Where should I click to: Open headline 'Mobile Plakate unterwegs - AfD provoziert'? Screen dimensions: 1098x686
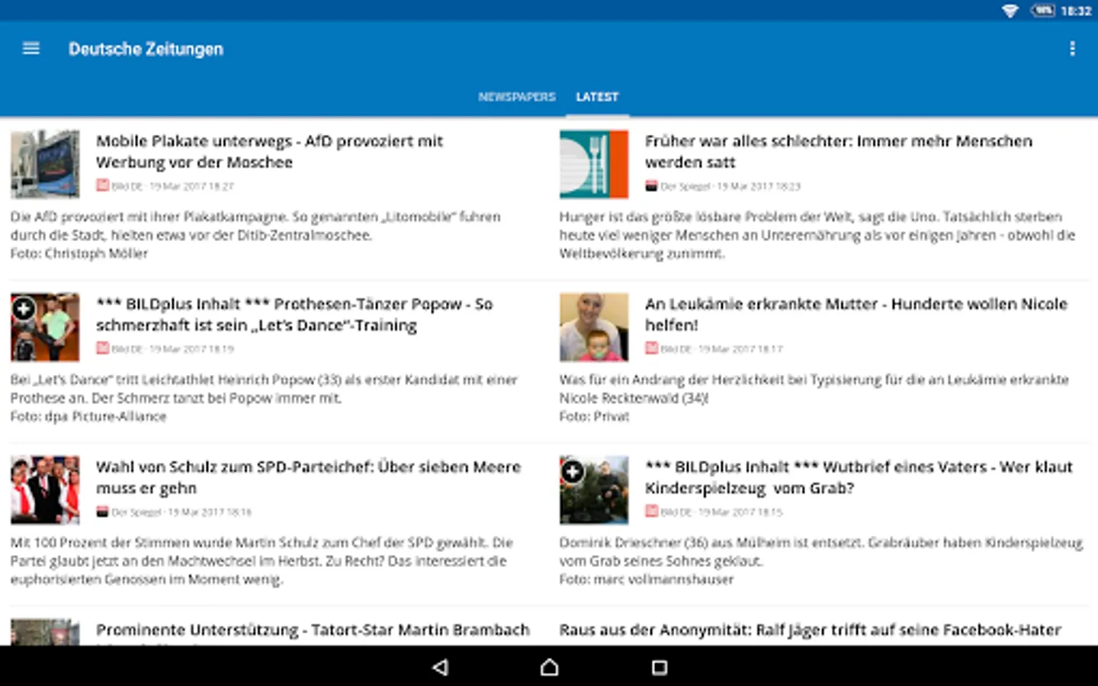click(x=269, y=152)
